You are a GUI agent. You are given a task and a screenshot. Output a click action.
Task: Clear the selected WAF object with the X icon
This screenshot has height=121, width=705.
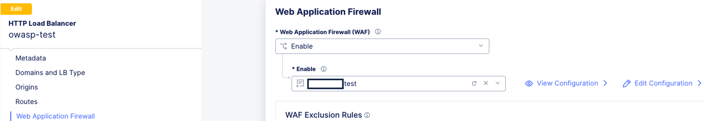[x=486, y=83]
